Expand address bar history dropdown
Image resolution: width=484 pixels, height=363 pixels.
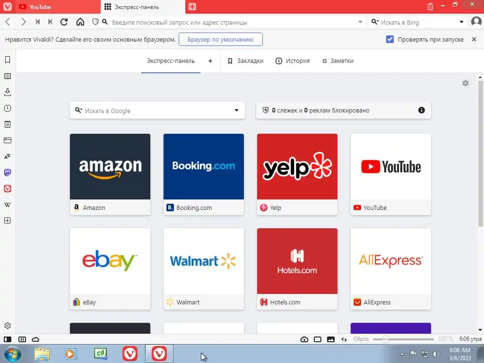click(x=360, y=22)
